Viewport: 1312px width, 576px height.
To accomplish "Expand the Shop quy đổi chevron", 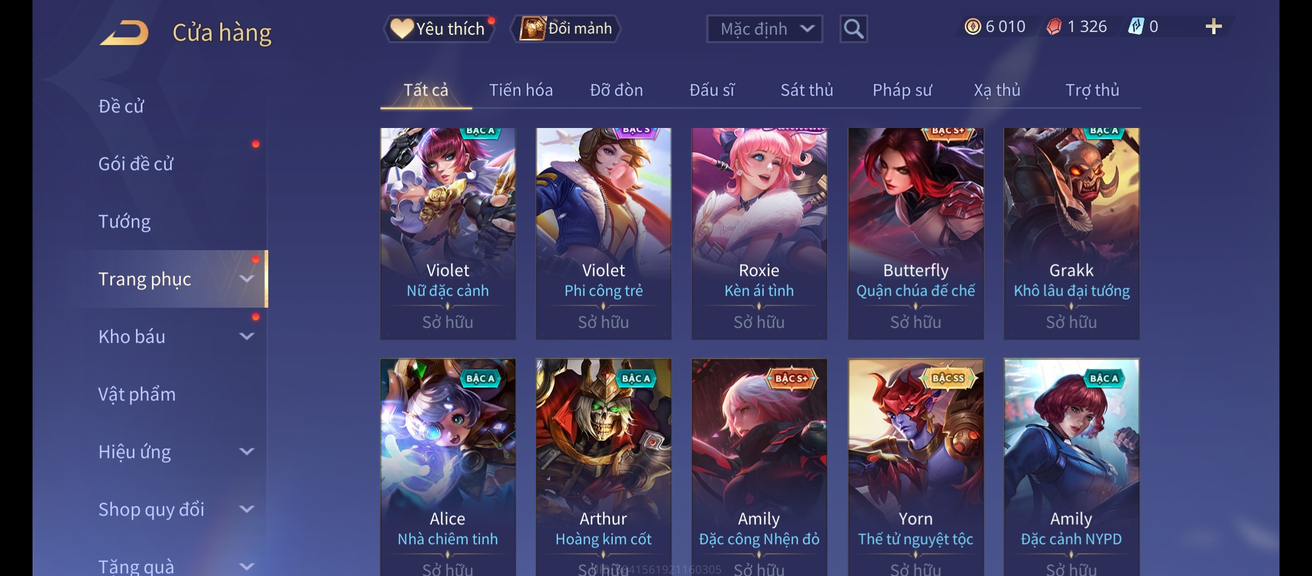I will click(246, 509).
